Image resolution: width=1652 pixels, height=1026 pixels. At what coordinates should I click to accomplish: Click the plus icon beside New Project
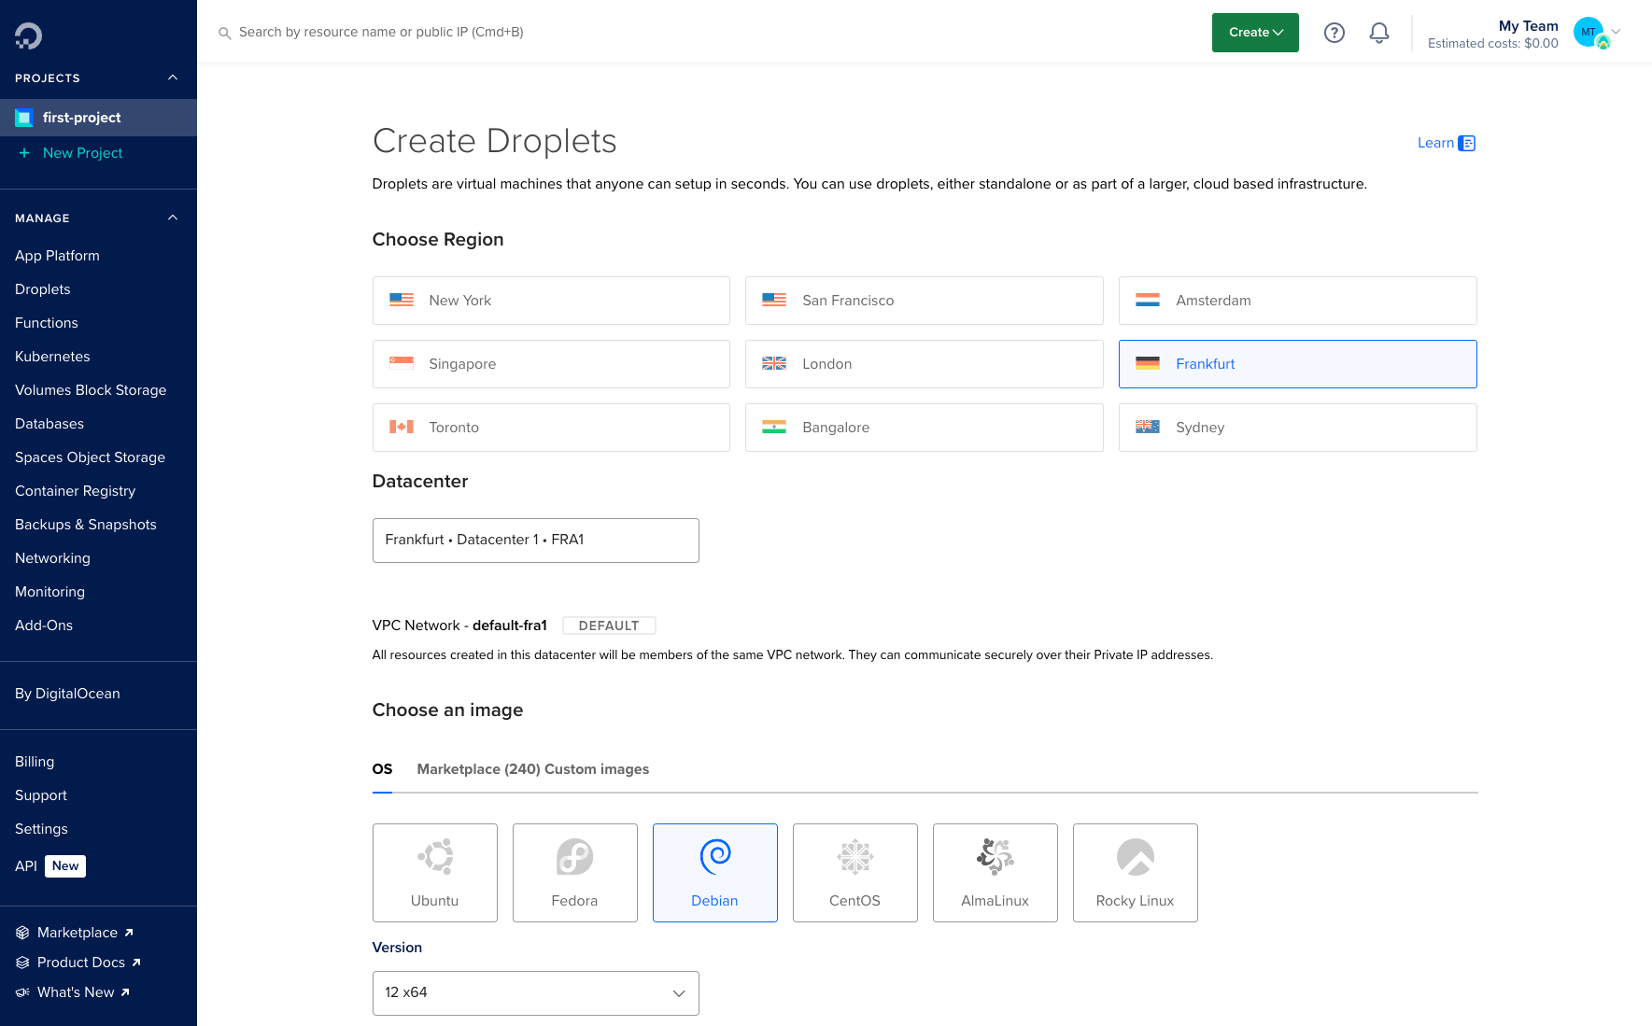tap(24, 153)
